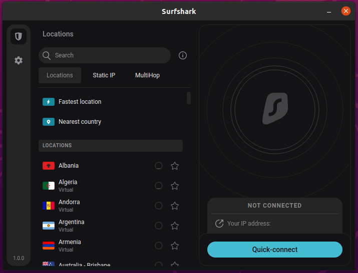
Task: Click the Argentina flag icon
Action: [49, 226]
